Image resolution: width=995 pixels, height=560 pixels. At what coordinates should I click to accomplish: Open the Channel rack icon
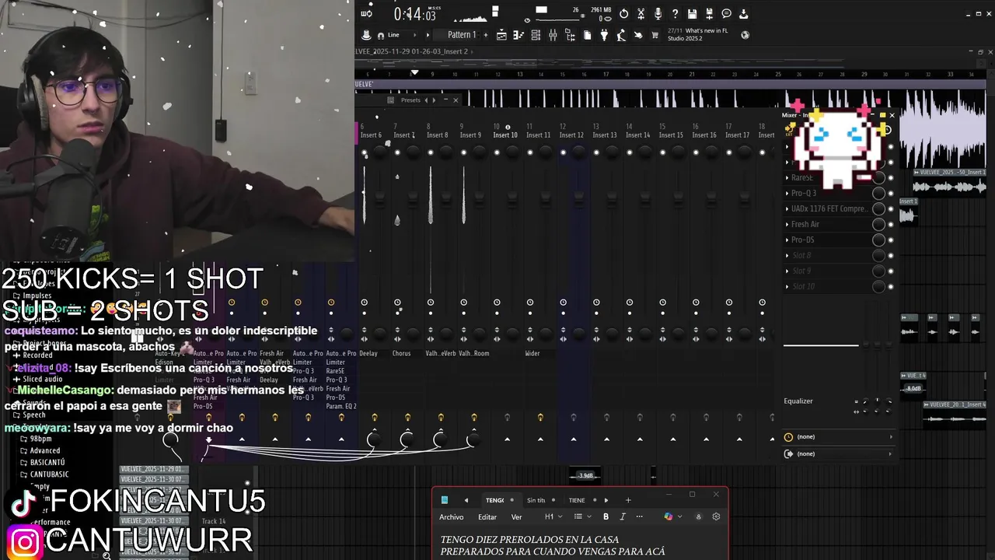(536, 35)
